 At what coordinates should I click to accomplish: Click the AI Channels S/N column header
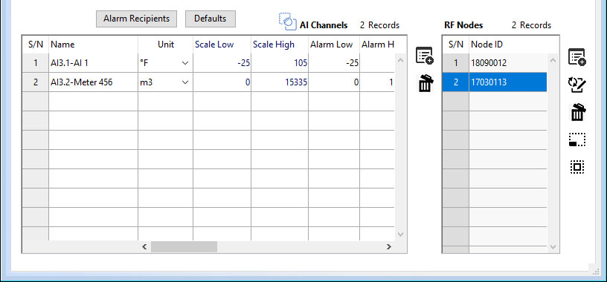click(x=36, y=45)
